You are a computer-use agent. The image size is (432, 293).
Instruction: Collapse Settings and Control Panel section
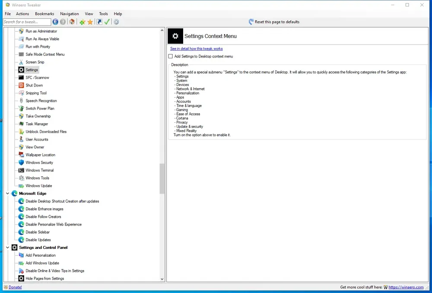(x=7, y=248)
